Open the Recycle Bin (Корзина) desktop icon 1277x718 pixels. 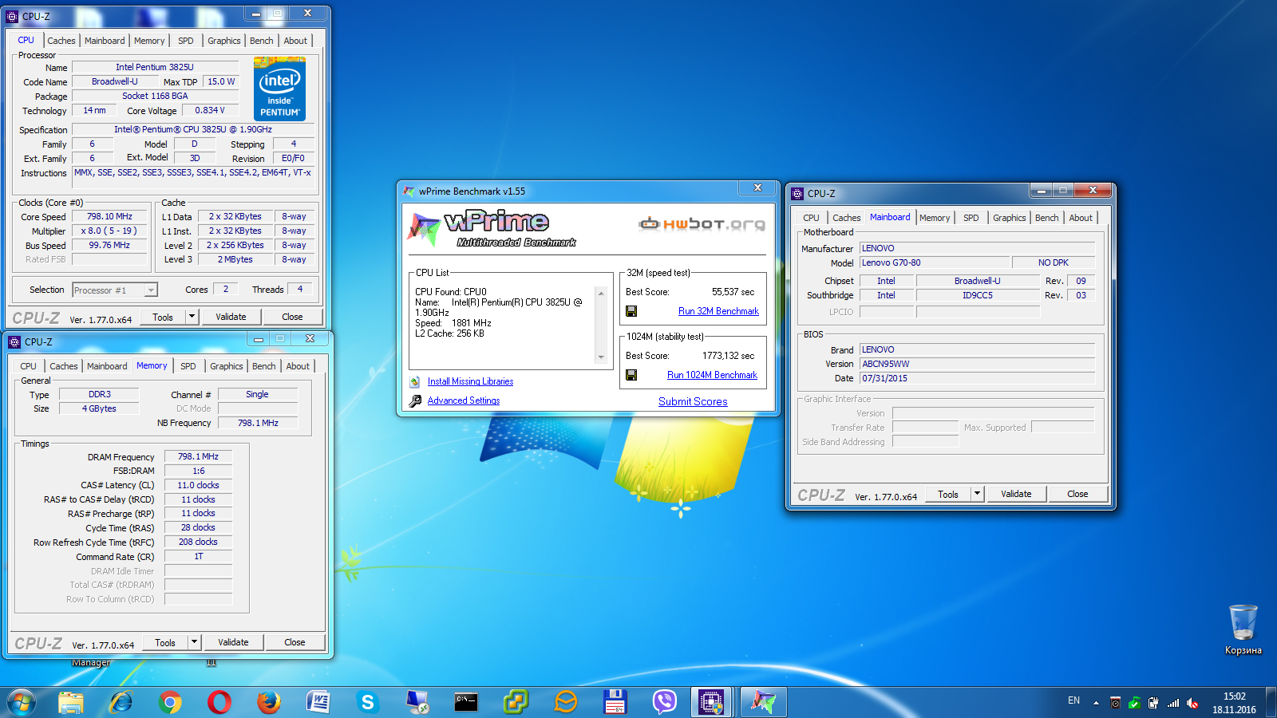(1243, 629)
